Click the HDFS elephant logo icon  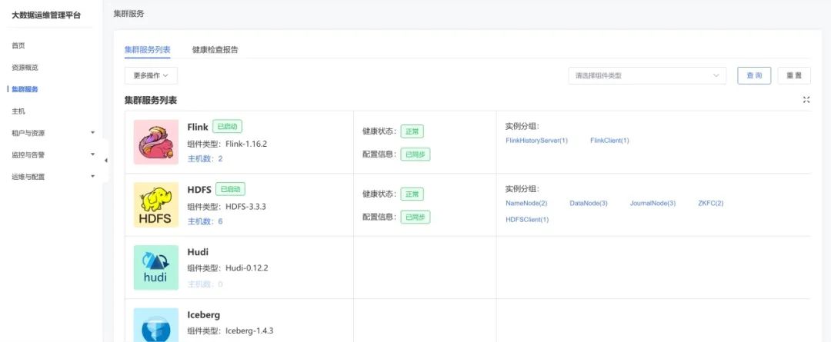tap(156, 204)
